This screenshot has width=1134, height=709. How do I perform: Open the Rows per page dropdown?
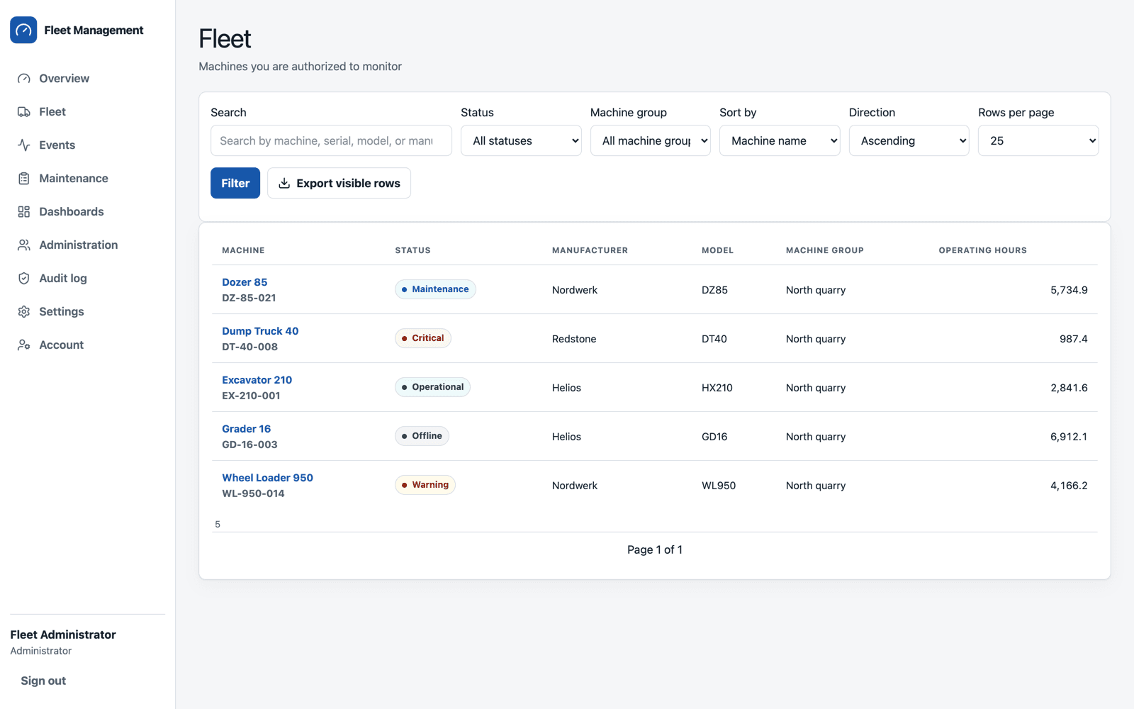(1038, 140)
